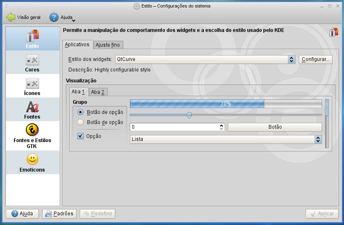
Task: Click the Padrões button
Action: pyautogui.click(x=59, y=214)
